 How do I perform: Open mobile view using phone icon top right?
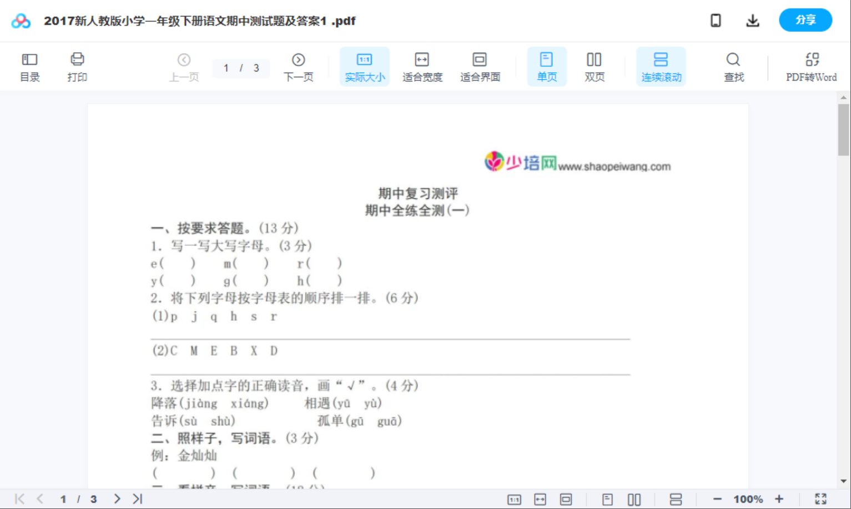pos(716,20)
